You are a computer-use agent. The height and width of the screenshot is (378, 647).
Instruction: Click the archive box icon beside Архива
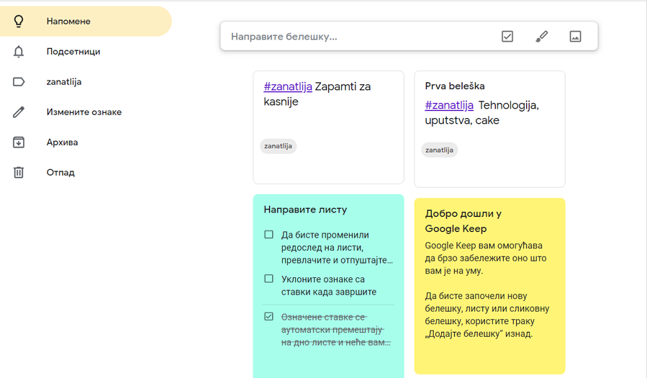pyautogui.click(x=19, y=143)
